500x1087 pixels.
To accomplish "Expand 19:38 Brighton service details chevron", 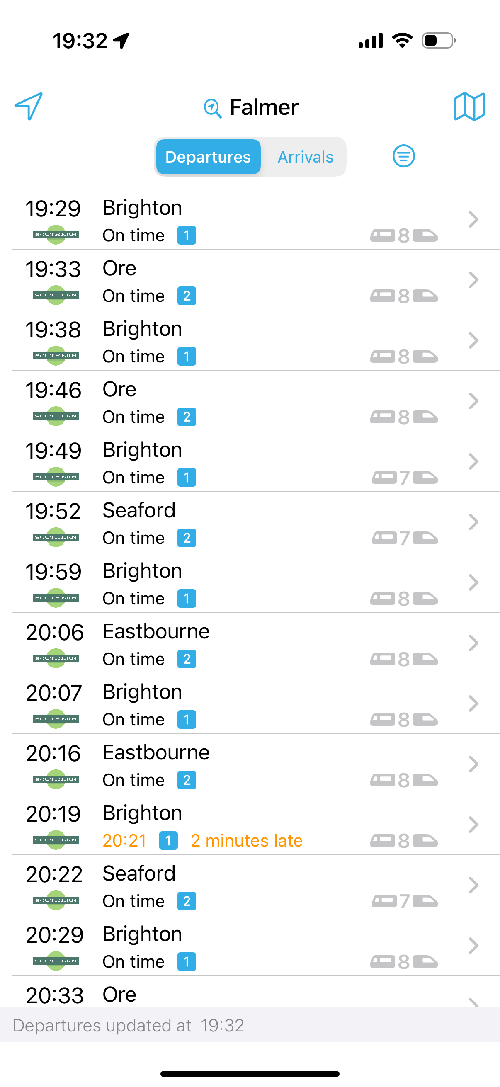I will 473,340.
